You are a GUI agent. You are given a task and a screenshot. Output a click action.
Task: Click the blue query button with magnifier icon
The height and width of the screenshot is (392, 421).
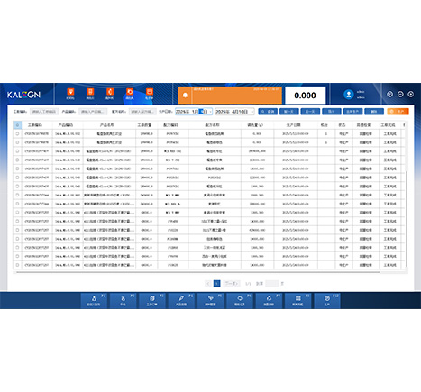coord(268,112)
